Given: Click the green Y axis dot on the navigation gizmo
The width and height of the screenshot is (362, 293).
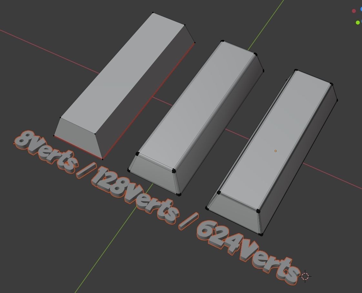Looking at the screenshot, I should 358,22.
